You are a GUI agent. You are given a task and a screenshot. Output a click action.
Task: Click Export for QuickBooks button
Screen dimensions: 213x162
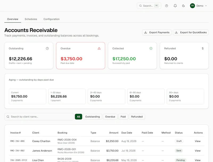(191, 32)
